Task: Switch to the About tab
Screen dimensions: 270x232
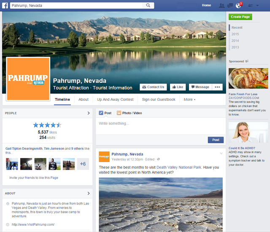Action: [84, 100]
